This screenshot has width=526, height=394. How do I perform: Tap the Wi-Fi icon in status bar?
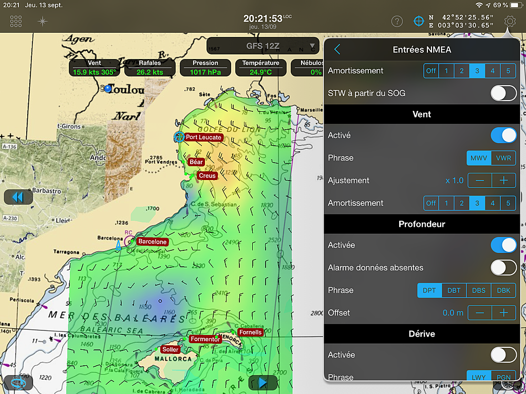tap(479, 5)
